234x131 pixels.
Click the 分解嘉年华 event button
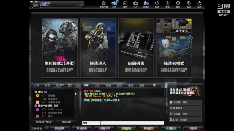[104, 128]
